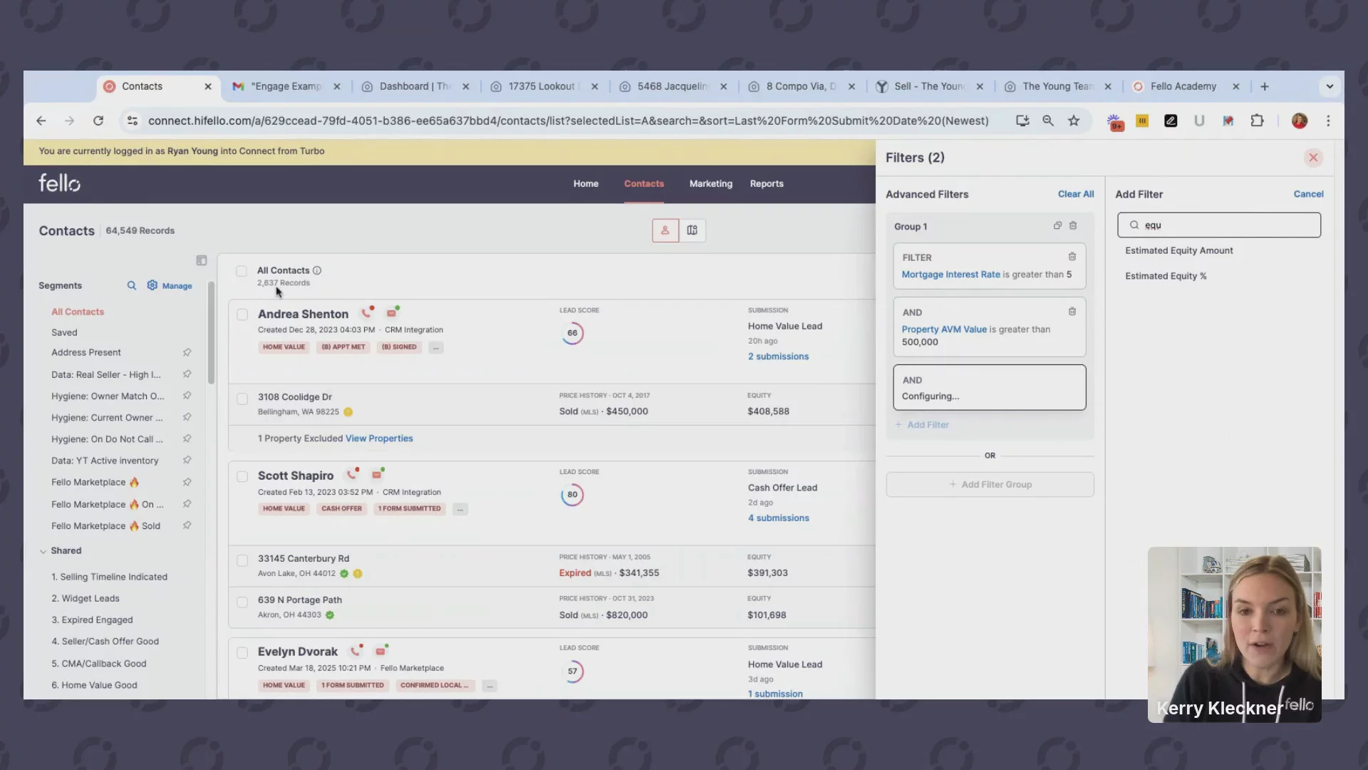Click the fello logo
This screenshot has width=1368, height=770.
coord(59,183)
